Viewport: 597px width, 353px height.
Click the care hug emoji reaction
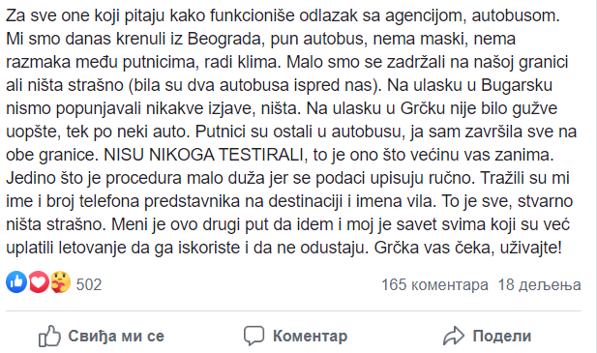click(61, 282)
